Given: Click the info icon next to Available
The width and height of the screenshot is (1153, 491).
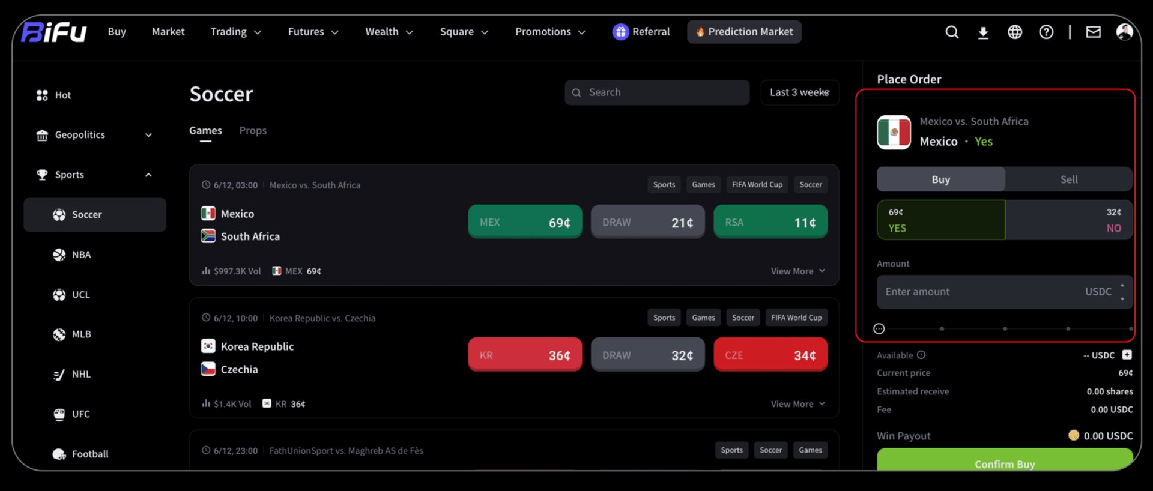Looking at the screenshot, I should (x=921, y=355).
